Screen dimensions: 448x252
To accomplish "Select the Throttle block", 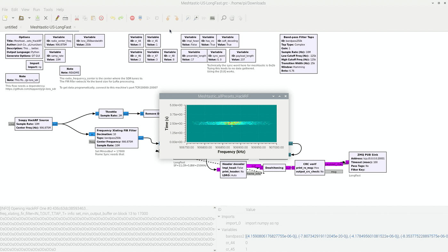I will click(111, 114).
